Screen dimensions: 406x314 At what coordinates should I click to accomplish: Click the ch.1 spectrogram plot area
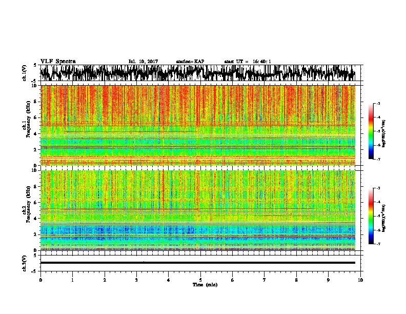198,125
